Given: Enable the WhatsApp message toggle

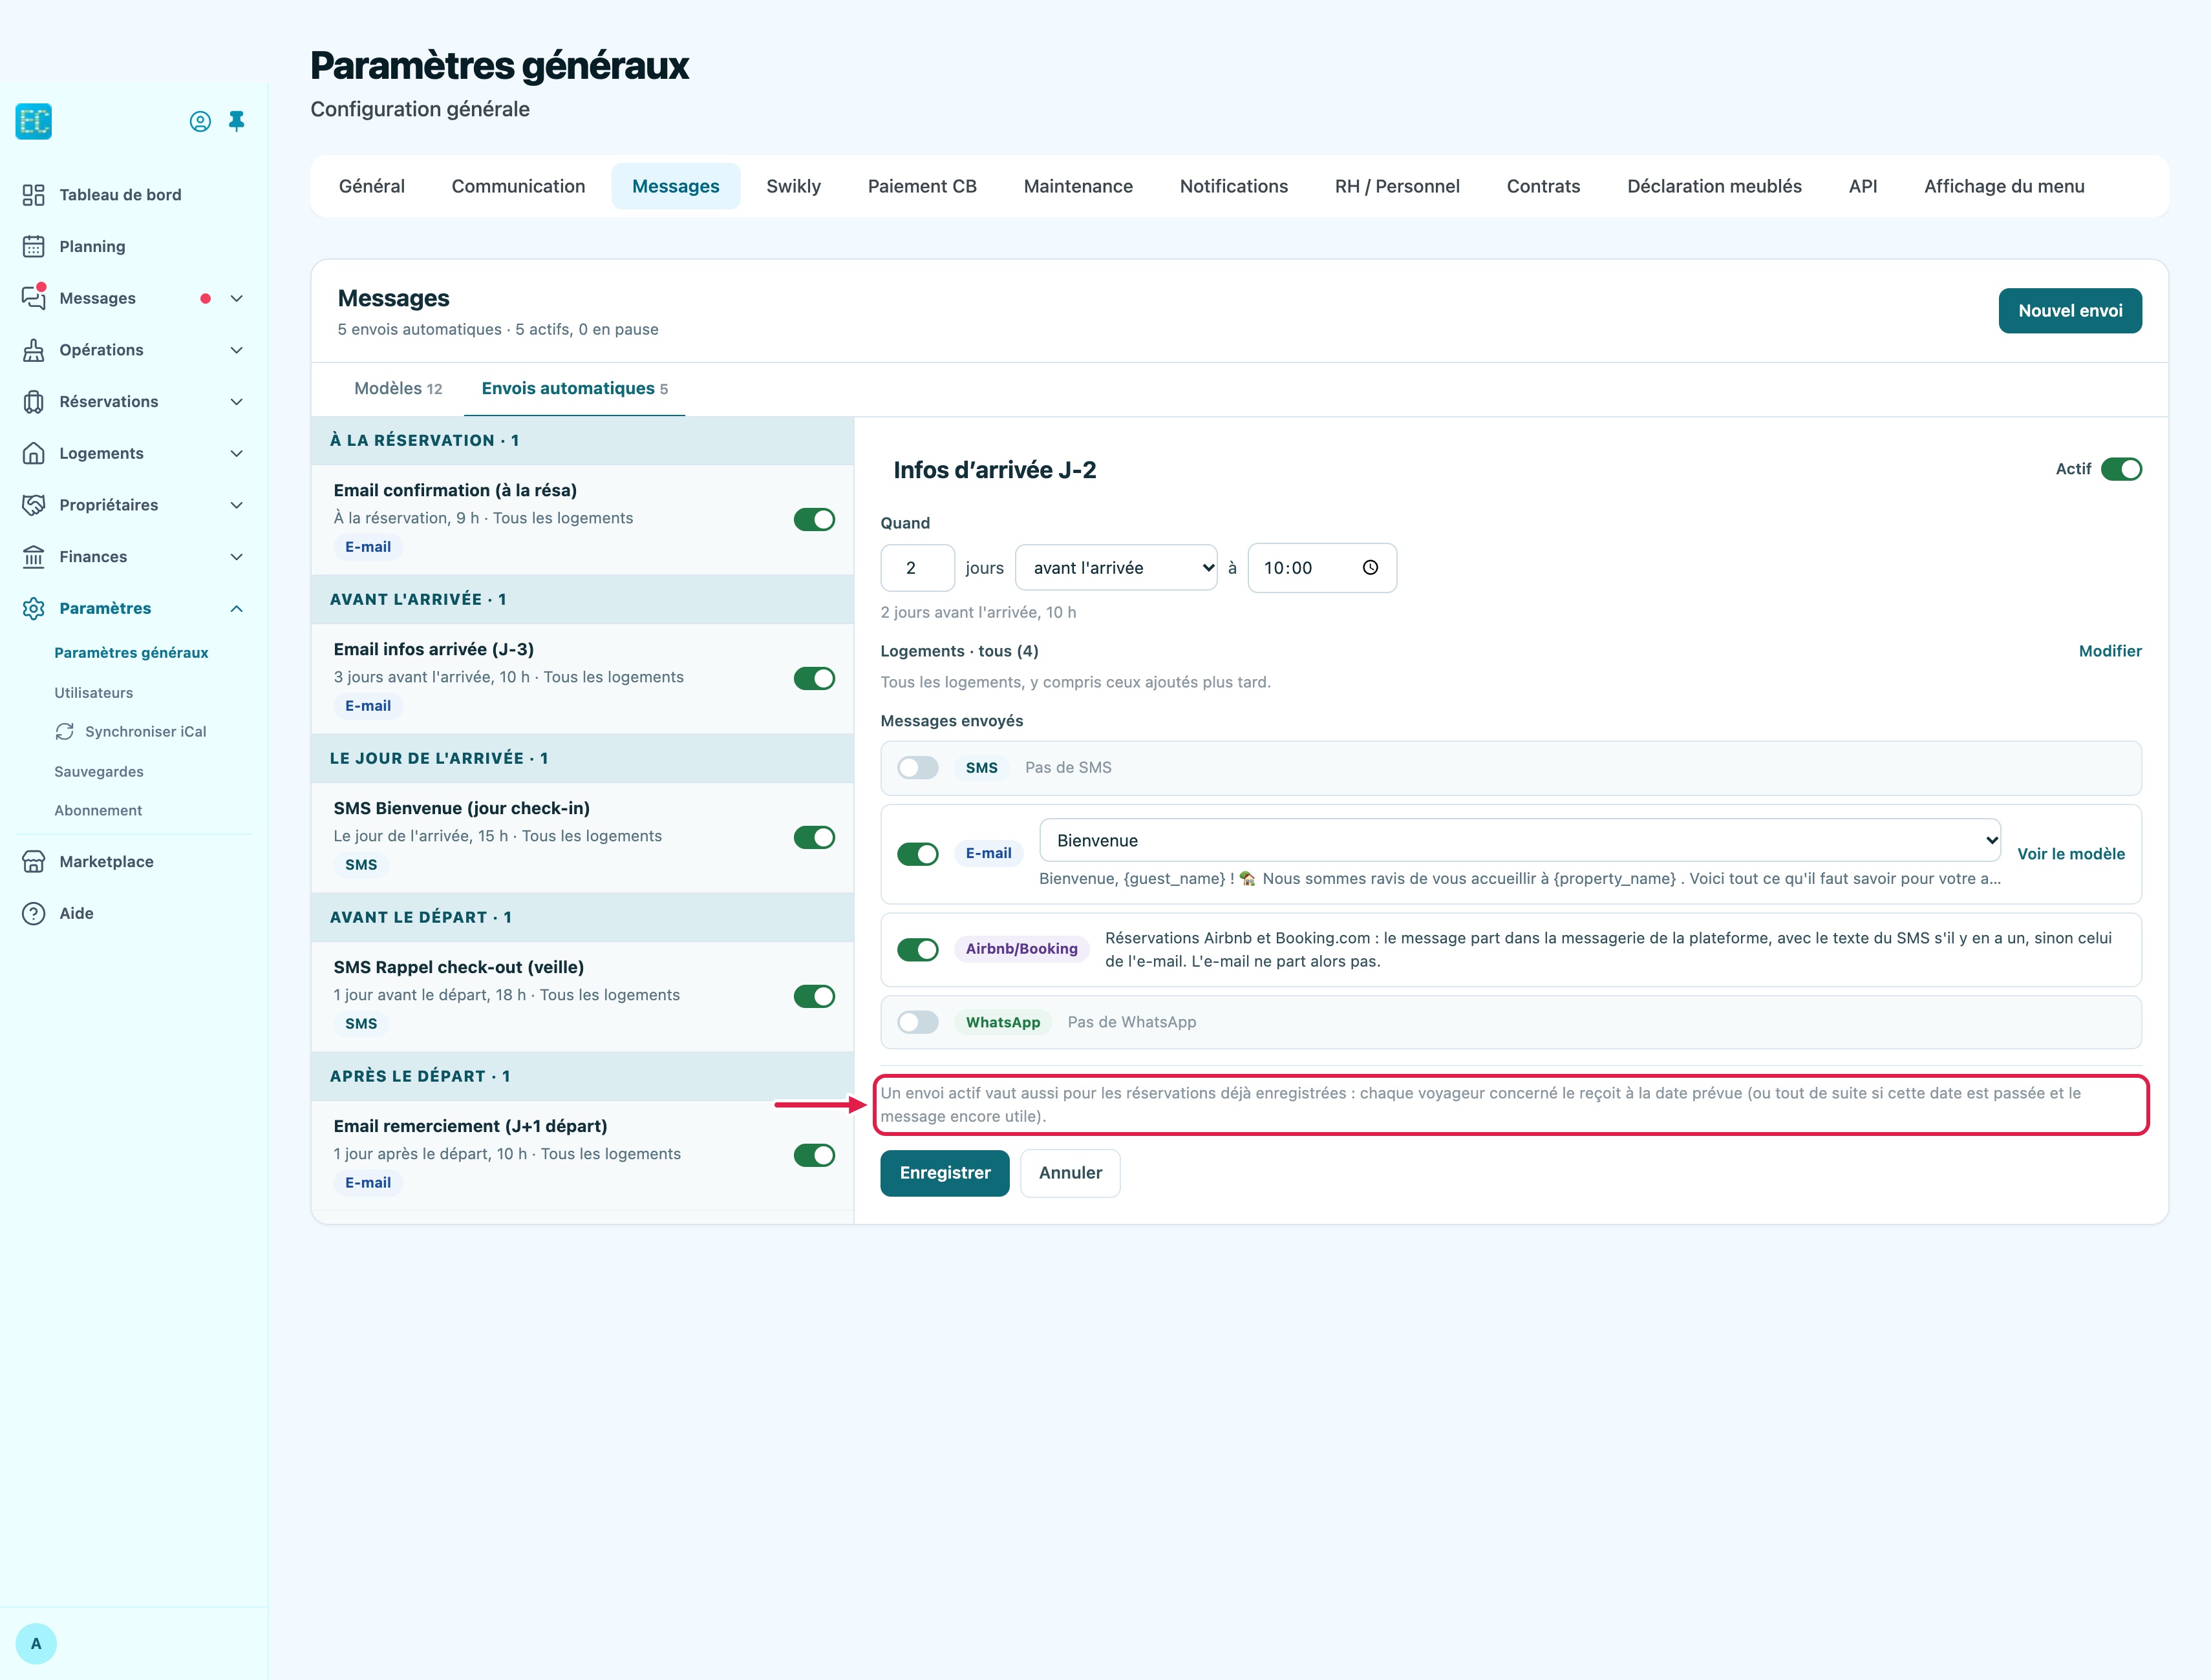Looking at the screenshot, I should 917,1022.
